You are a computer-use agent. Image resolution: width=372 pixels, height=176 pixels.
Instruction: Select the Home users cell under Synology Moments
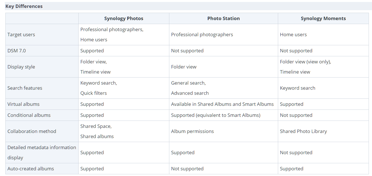coord(293,35)
